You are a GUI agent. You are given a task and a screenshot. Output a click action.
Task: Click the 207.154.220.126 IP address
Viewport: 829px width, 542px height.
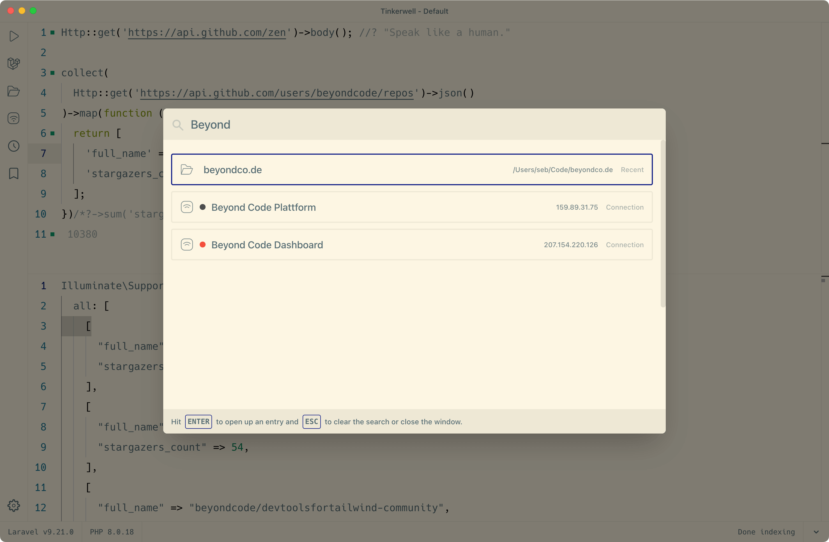[x=571, y=245]
